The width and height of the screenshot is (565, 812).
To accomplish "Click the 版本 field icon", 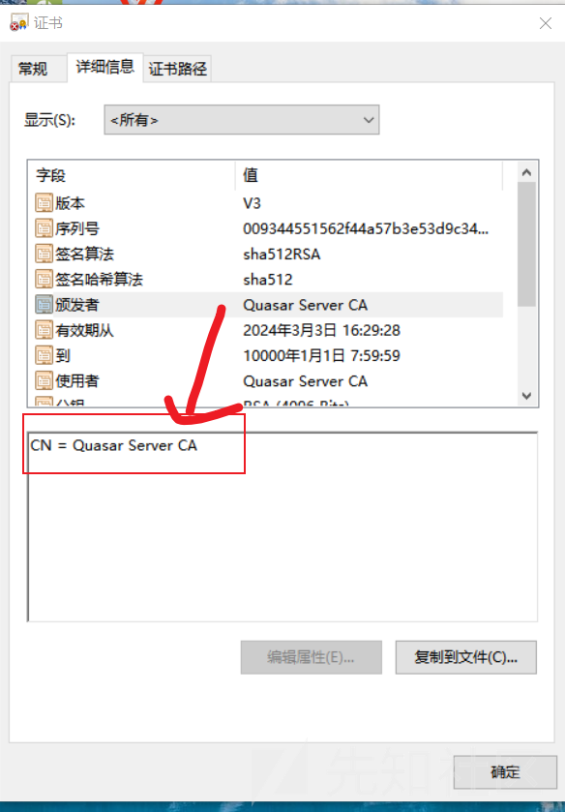I will pyautogui.click(x=44, y=202).
